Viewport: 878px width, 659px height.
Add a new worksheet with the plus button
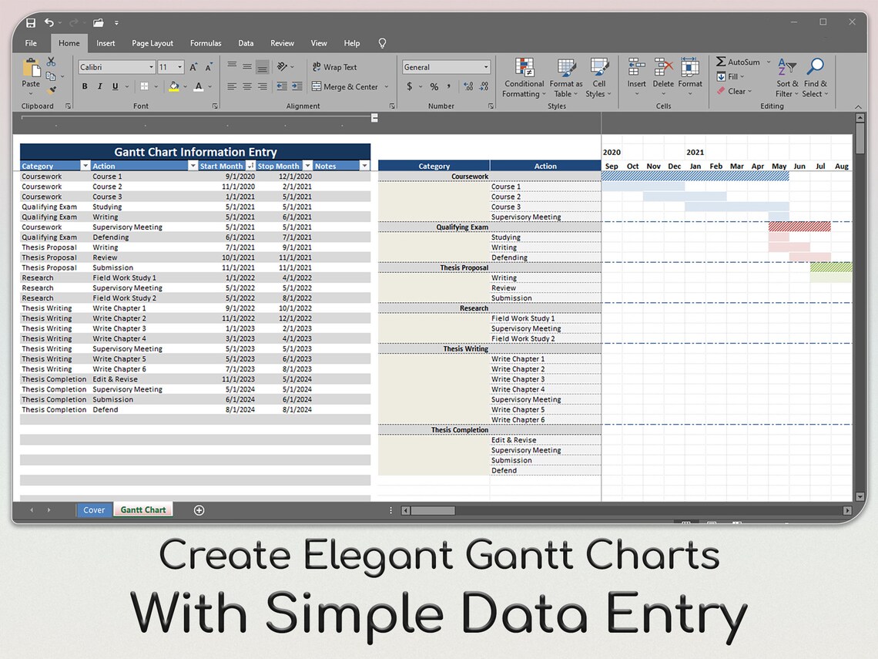pyautogui.click(x=199, y=509)
